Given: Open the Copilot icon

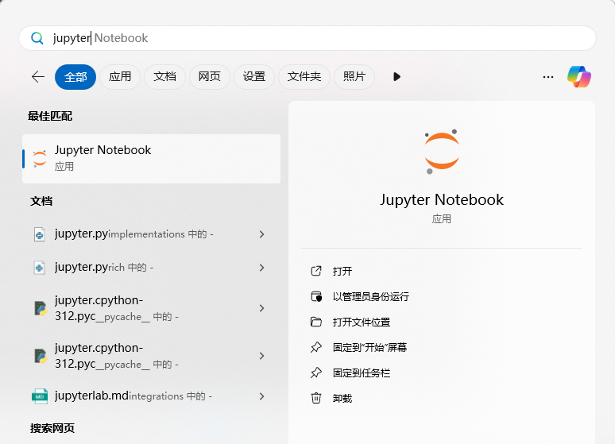Looking at the screenshot, I should (x=579, y=77).
